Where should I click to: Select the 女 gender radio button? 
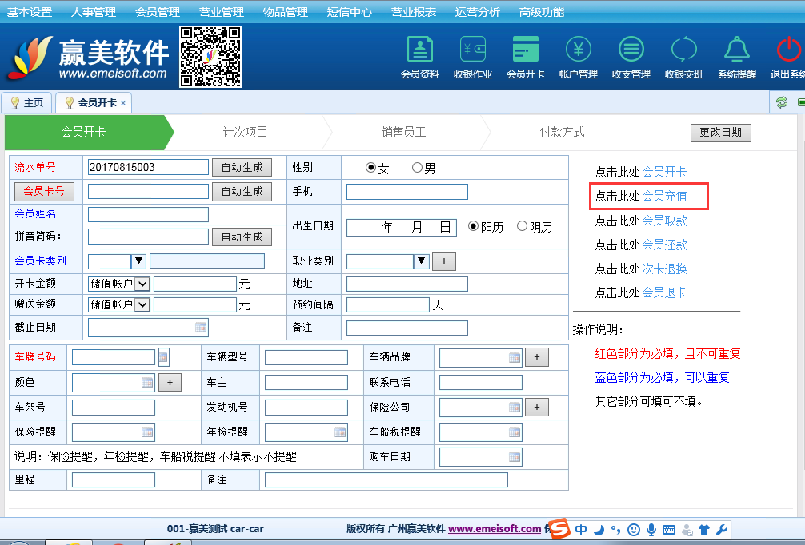pos(370,168)
